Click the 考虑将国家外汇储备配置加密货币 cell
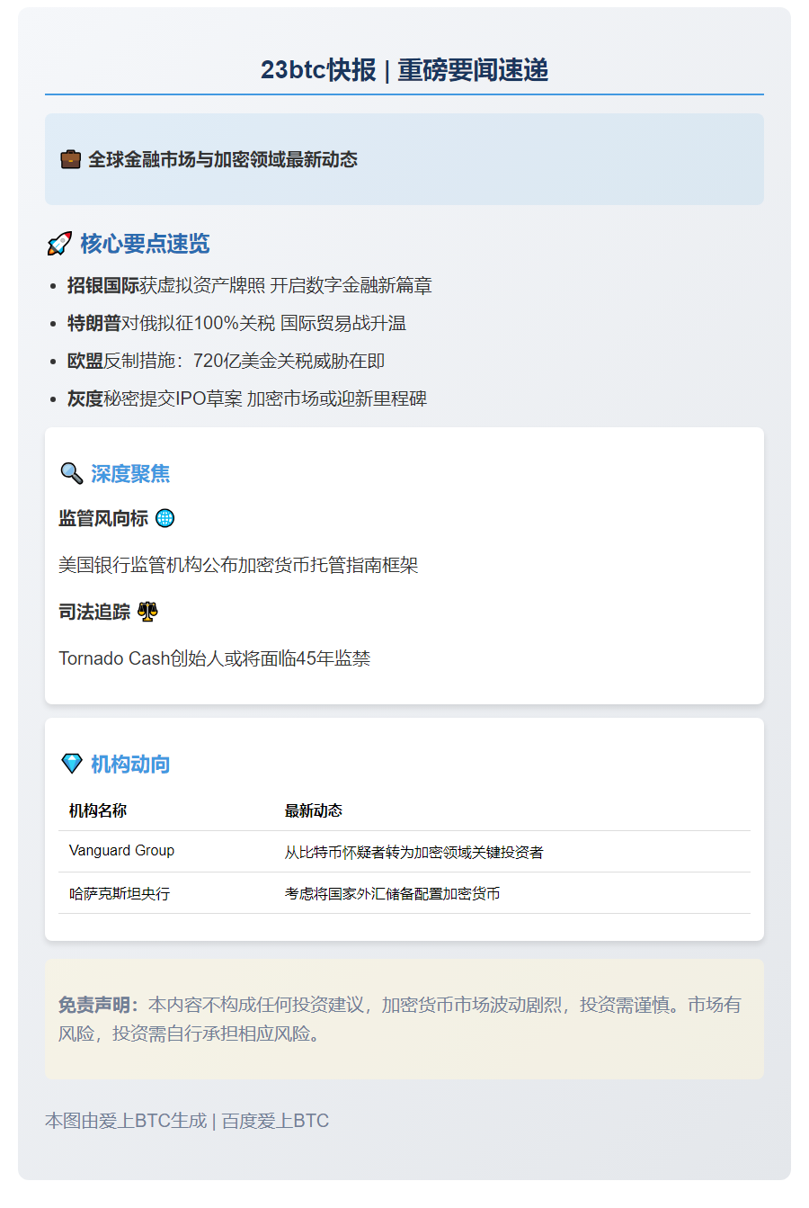 393,893
